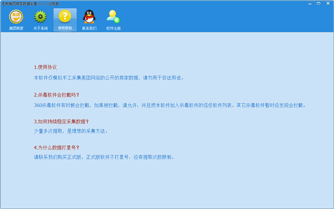Open 联系我们 QQ penguin icon

point(89,17)
